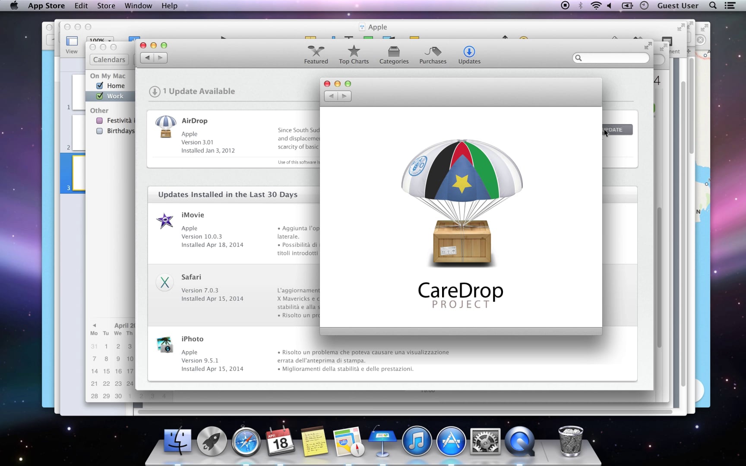Screen dimensions: 746x466
Task: Open Categories in App Store toolbar
Action: [x=394, y=55]
